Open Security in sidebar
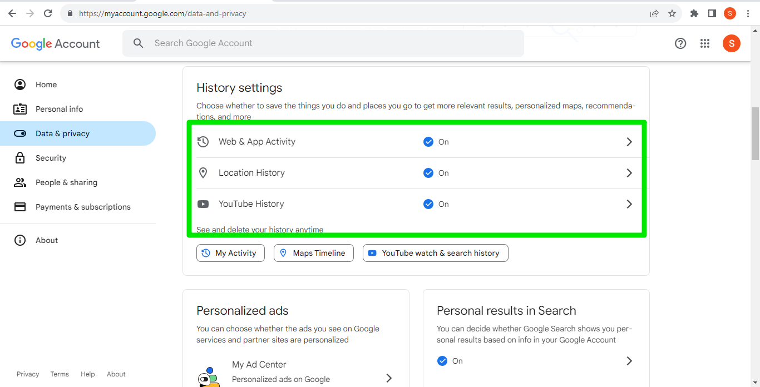 (78, 158)
